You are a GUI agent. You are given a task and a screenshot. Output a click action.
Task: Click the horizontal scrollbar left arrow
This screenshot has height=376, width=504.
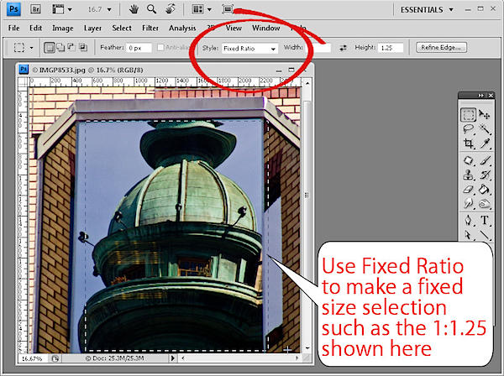coord(183,358)
